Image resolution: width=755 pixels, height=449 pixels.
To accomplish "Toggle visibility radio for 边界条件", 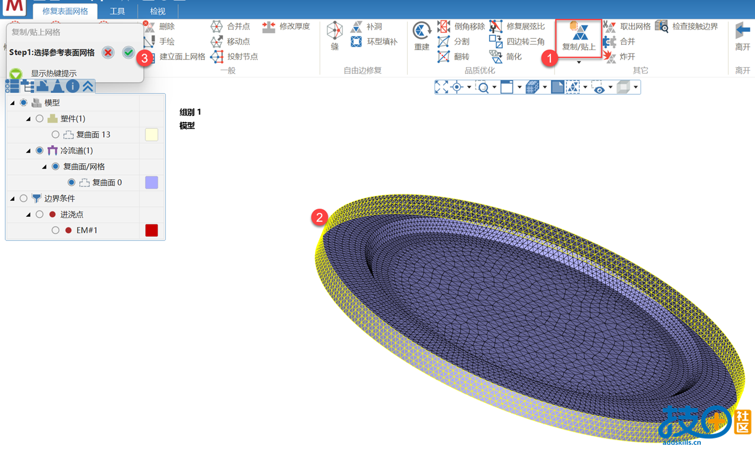I will click(24, 199).
